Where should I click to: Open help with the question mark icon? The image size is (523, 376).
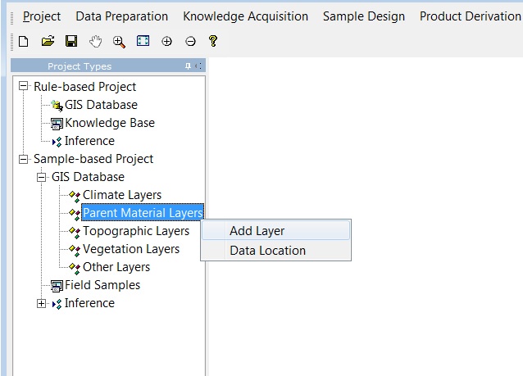point(213,41)
